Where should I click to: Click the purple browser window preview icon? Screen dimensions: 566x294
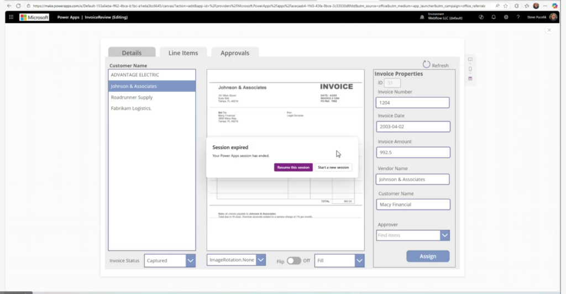coord(470,78)
